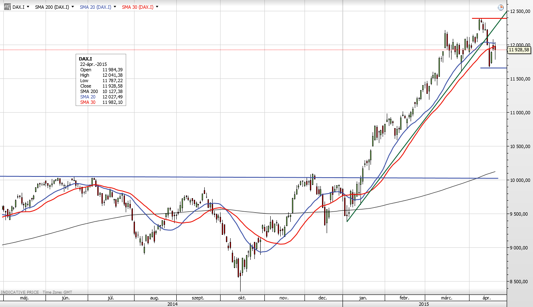Click the 11 500,00 price axis label
Viewport: 533px width, 307px height.
point(520,79)
